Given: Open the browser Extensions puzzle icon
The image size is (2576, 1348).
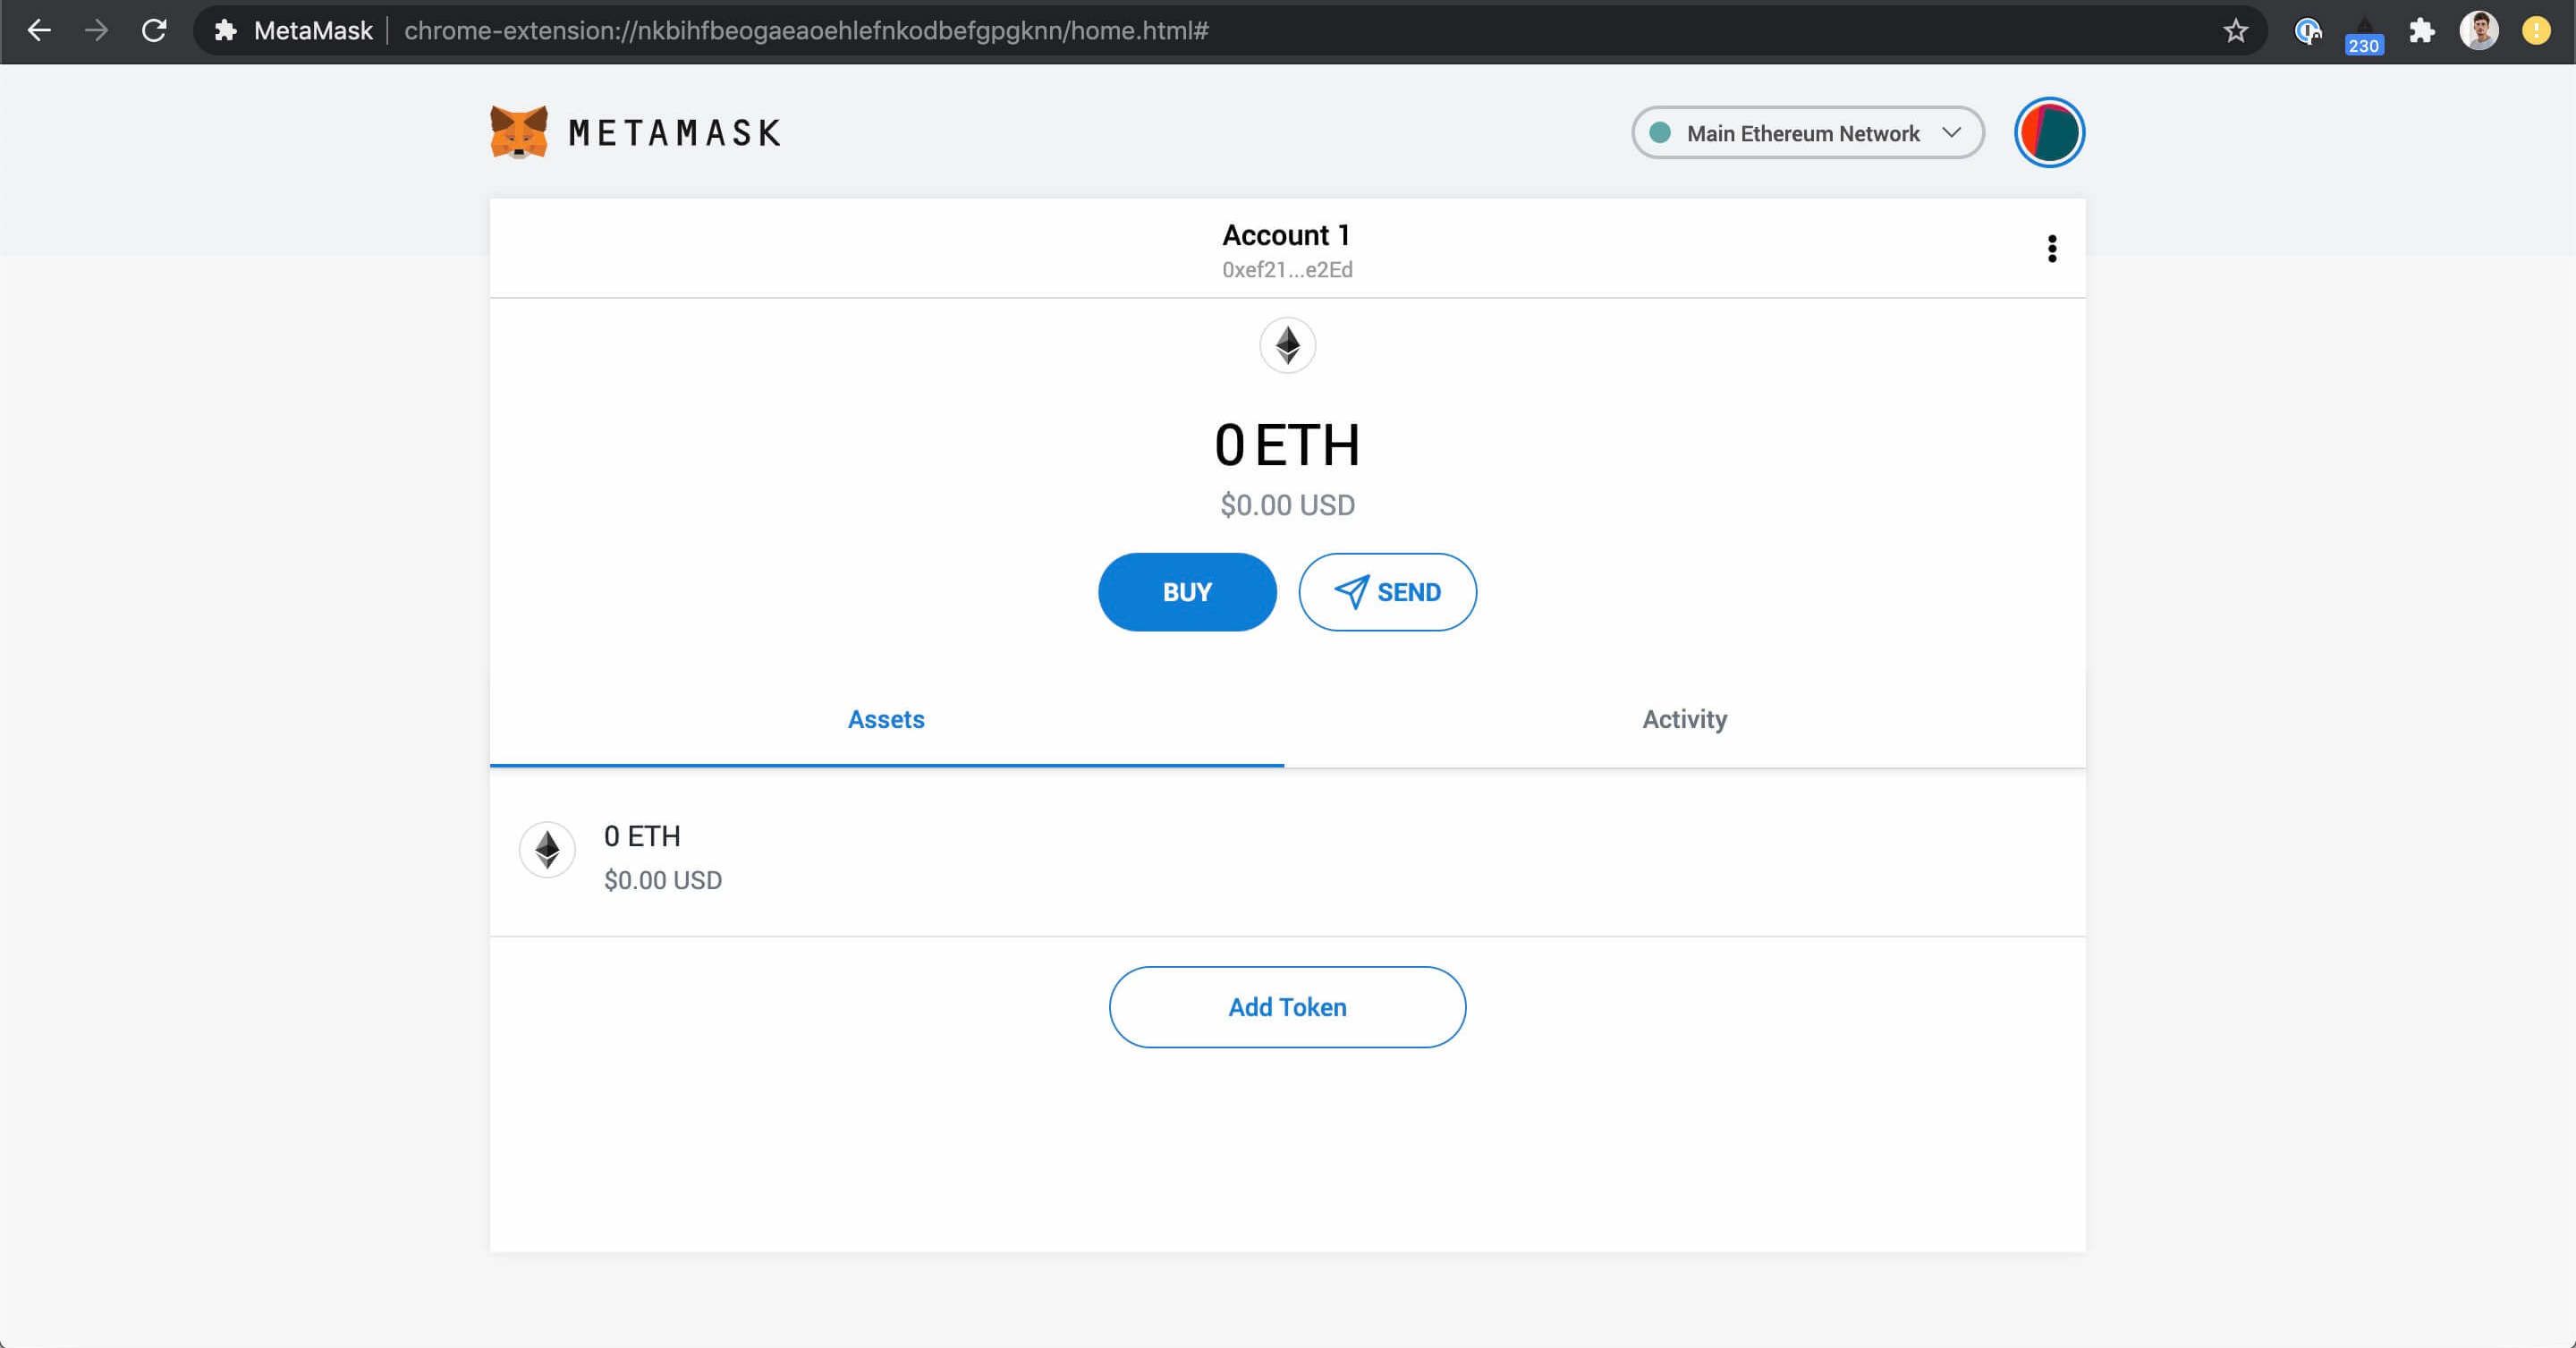Looking at the screenshot, I should [2423, 30].
